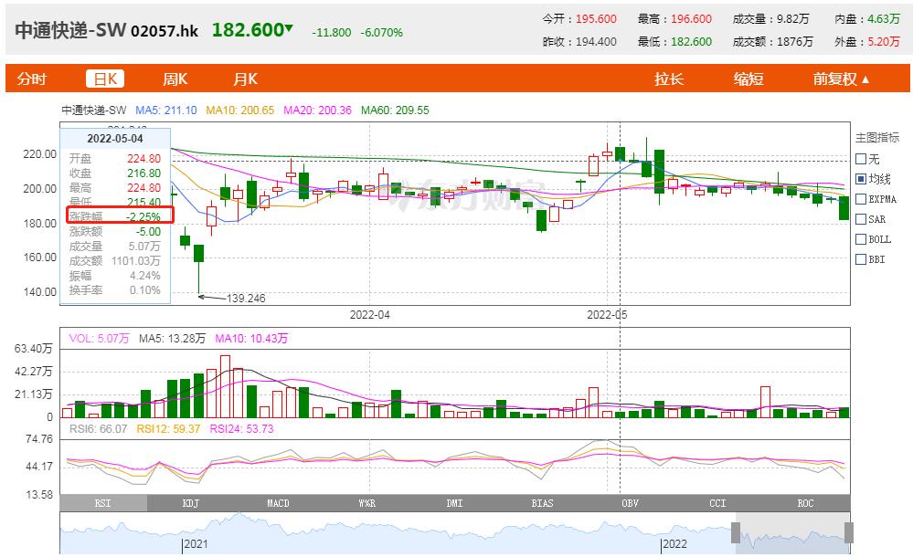Click the 2022-04 date label on the axis
Screen dimensions: 913x557
point(370,315)
